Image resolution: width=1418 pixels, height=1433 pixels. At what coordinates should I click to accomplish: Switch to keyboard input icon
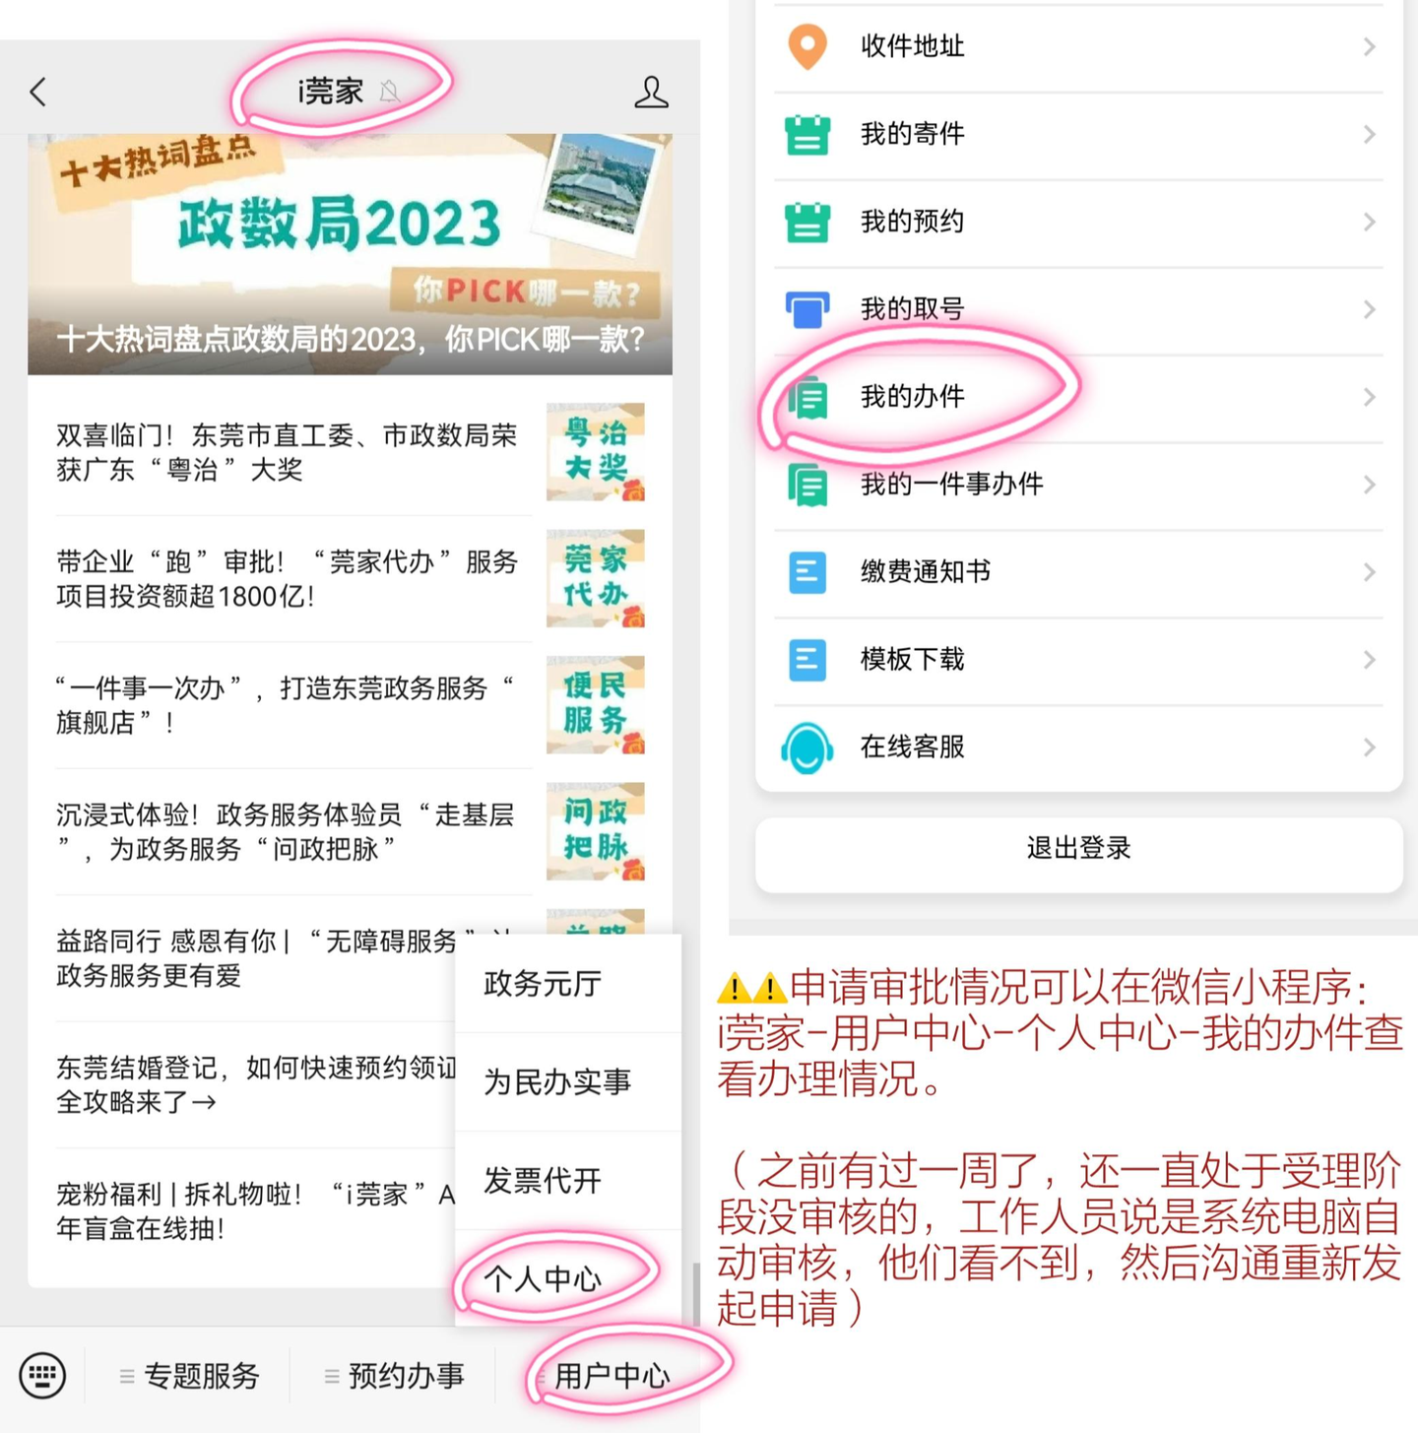(42, 1375)
